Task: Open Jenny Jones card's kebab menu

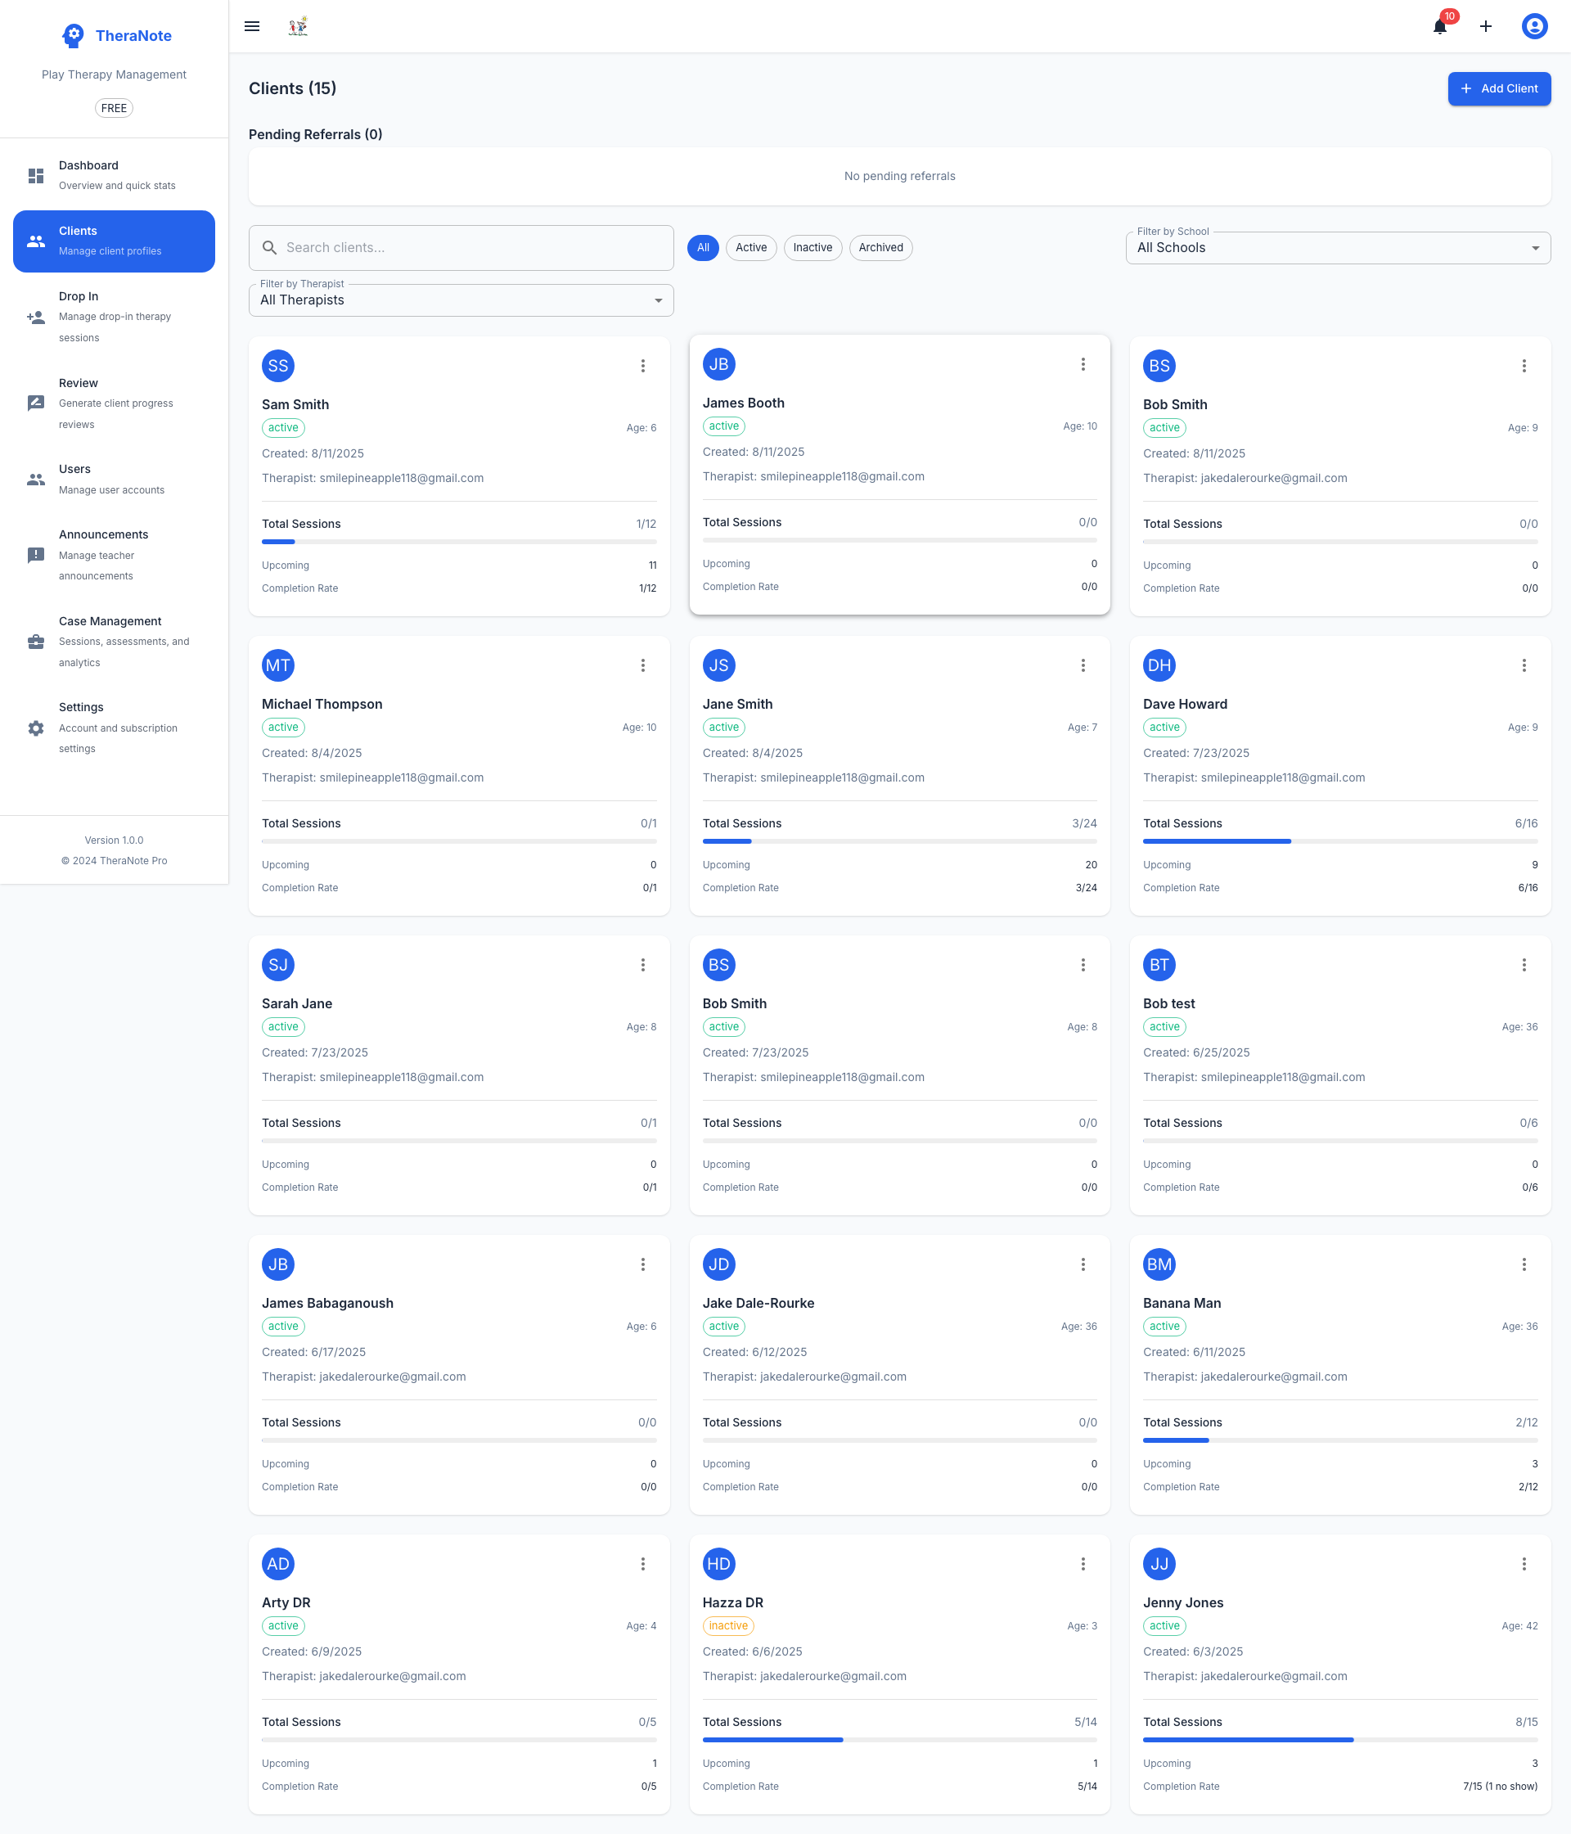Action: click(1524, 1564)
